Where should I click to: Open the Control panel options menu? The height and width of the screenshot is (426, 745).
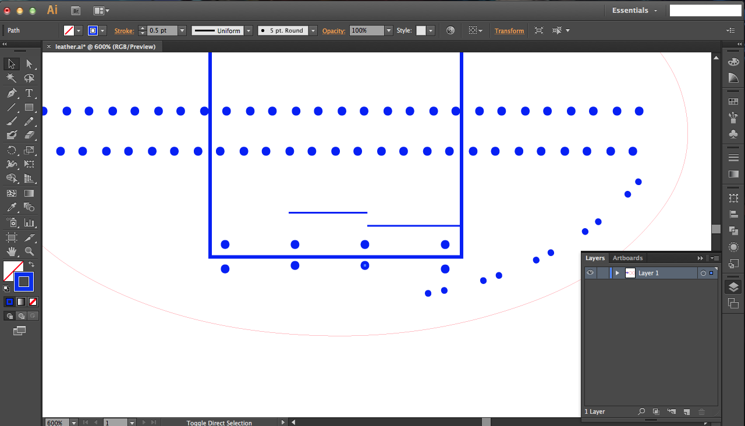(730, 30)
